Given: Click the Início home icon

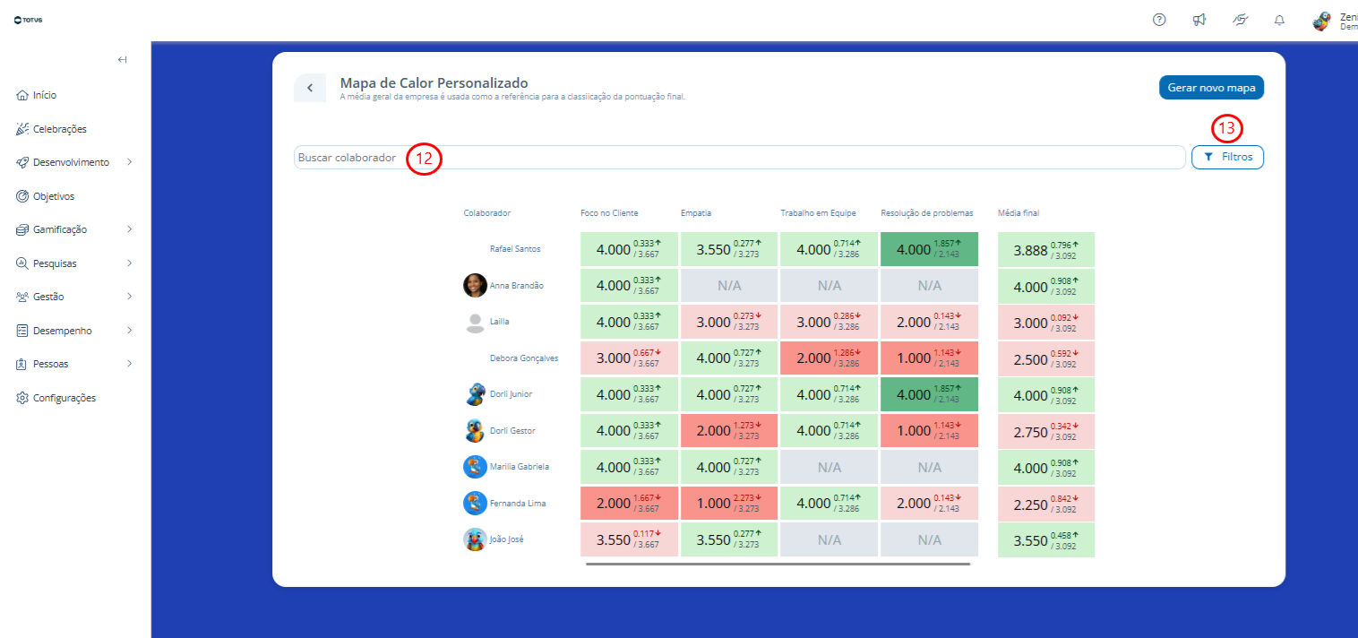Looking at the screenshot, I should [x=22, y=95].
